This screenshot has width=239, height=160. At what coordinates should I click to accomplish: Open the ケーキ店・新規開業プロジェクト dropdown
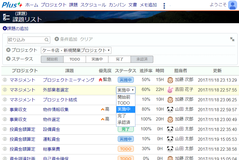[76, 50]
